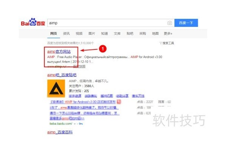Image resolution: width=226 pixels, height=151 pixels.
Task: Switch to the 视频 tab
Action: click(79, 34)
